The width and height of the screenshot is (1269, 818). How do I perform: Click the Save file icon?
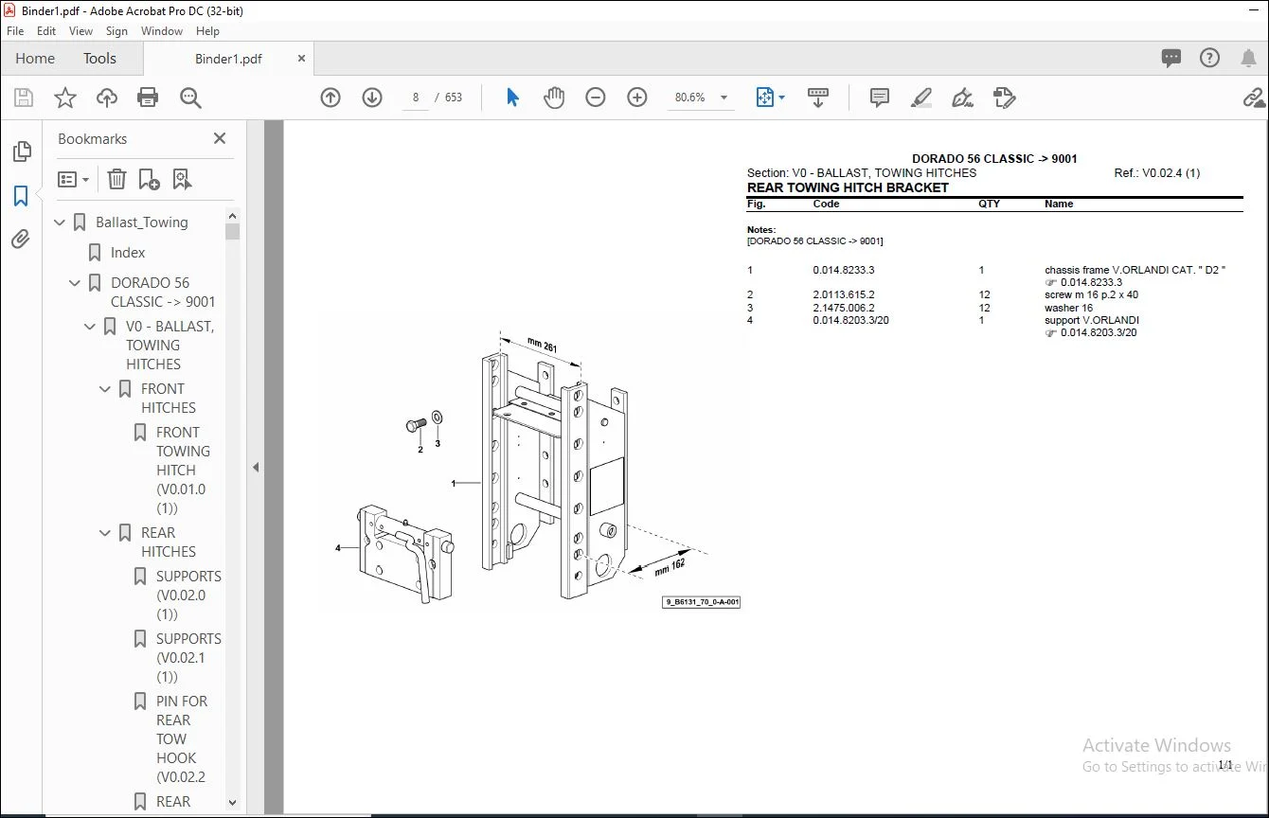coord(24,98)
